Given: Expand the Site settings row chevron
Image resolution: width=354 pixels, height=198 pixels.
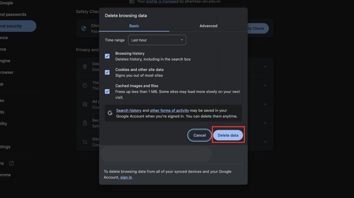Looking at the screenshot, I should point(265,142).
